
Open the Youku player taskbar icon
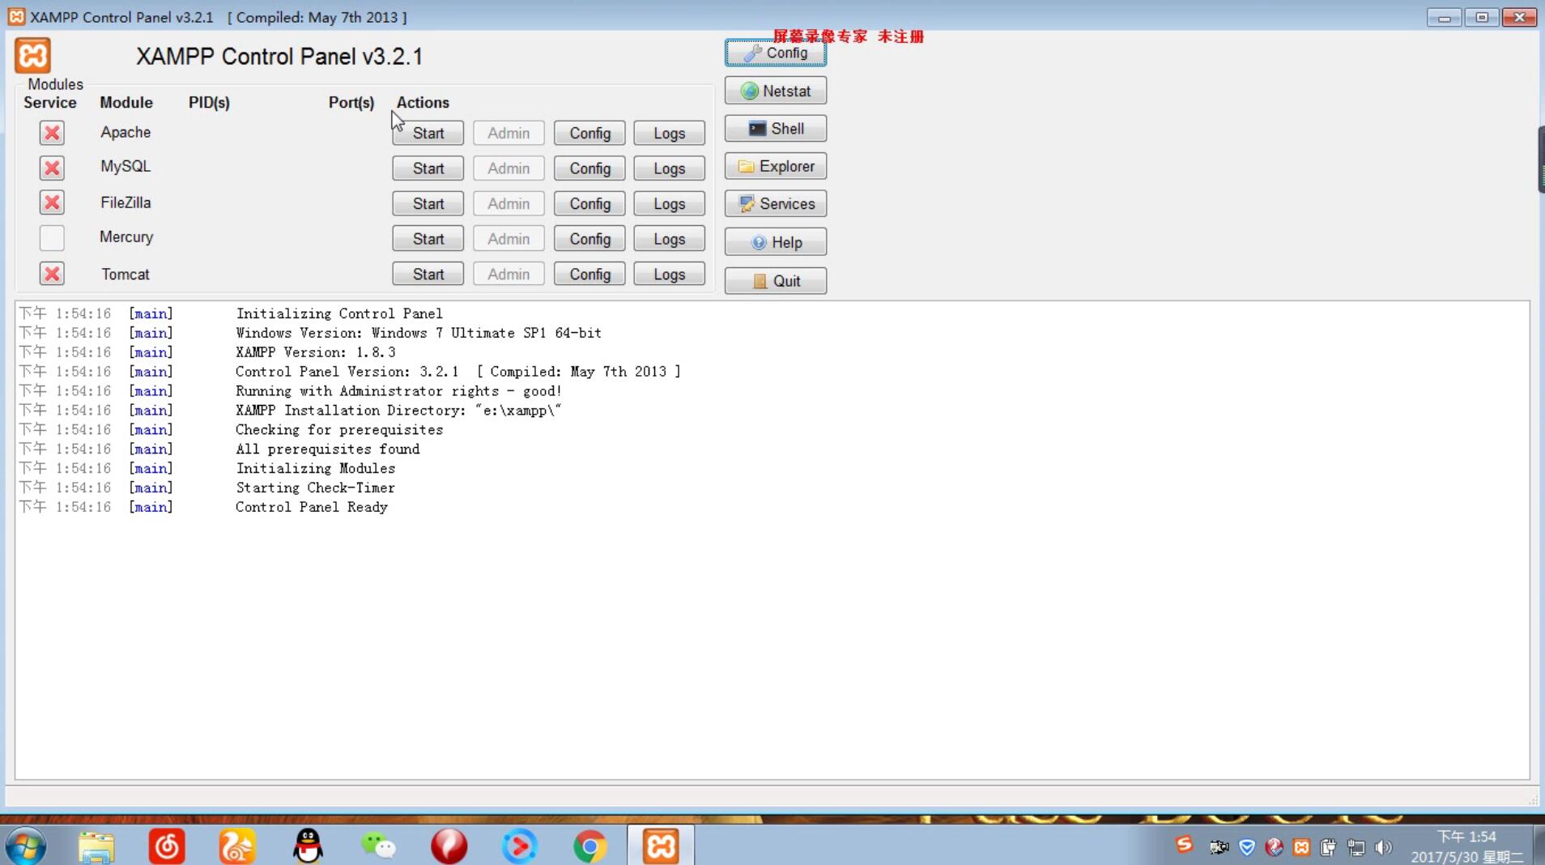click(519, 846)
